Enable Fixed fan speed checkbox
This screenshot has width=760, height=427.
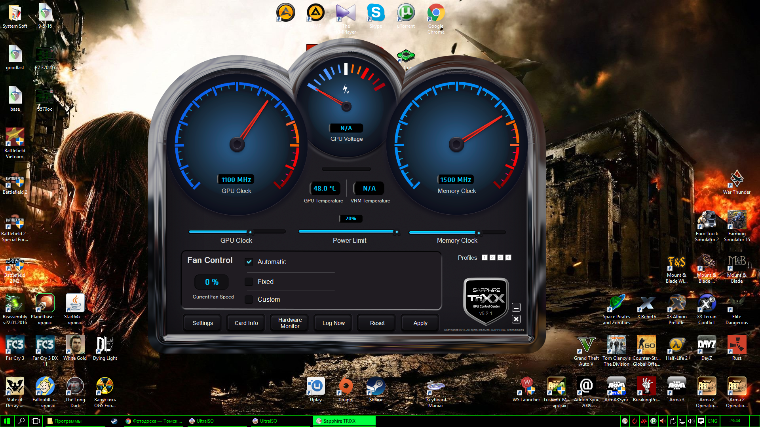pos(249,282)
